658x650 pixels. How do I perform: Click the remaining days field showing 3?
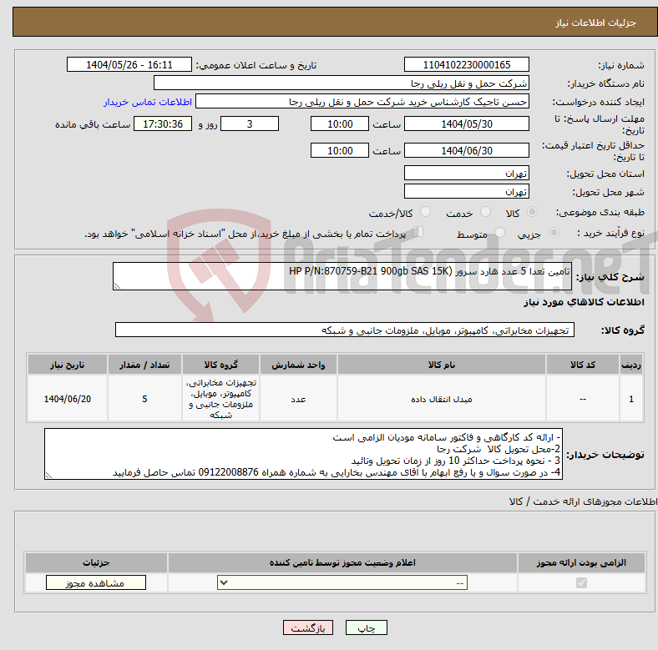[x=250, y=123]
